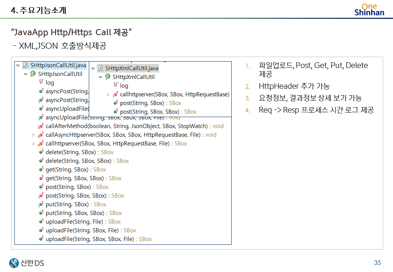Click the red get(String, SBox, SBox) icon
The height and width of the screenshot is (272, 393).
tap(41, 178)
